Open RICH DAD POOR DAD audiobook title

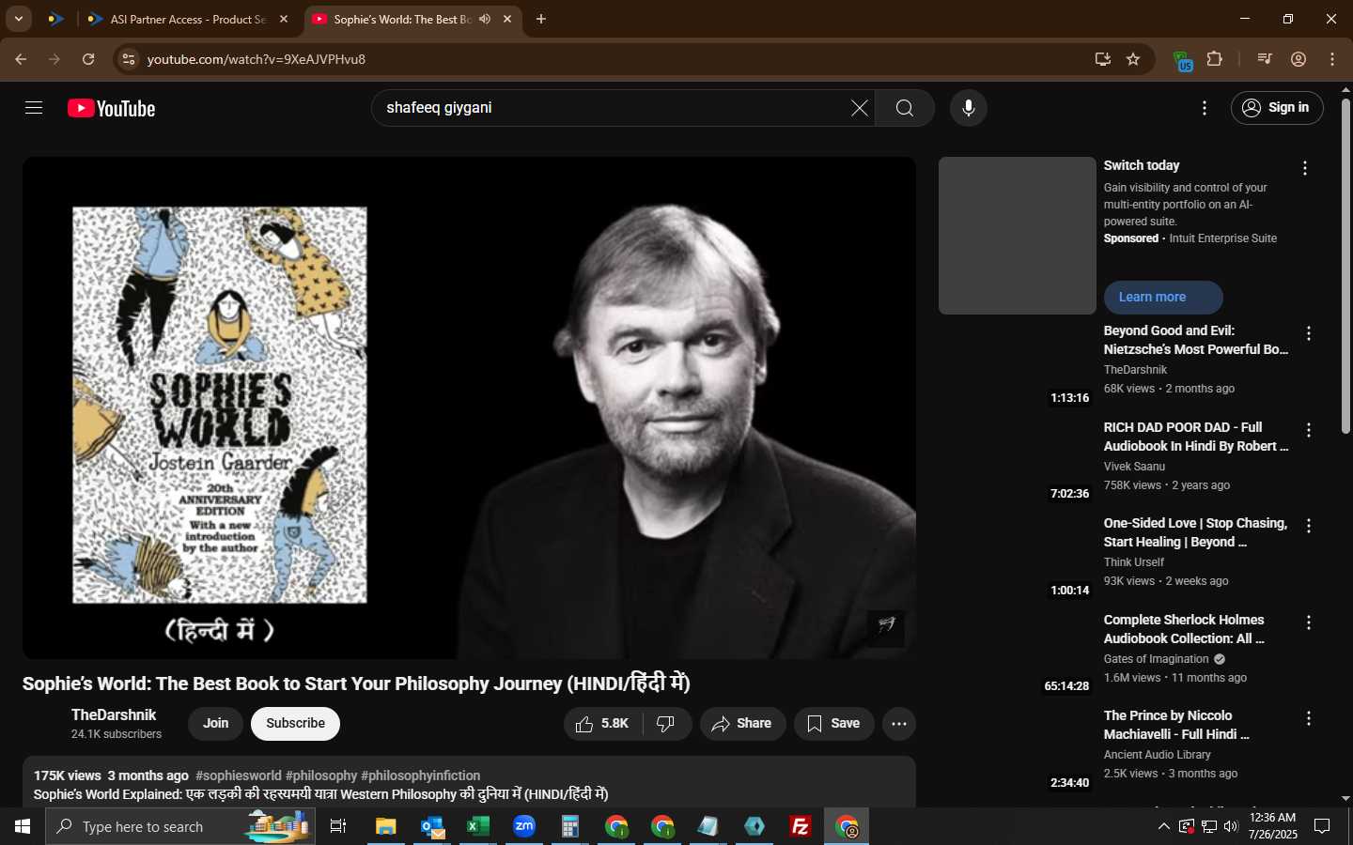click(1196, 437)
